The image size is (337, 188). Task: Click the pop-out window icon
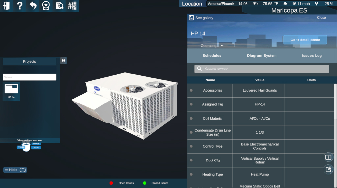[328, 169]
